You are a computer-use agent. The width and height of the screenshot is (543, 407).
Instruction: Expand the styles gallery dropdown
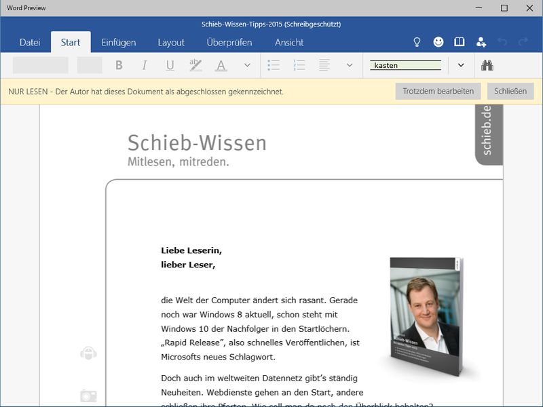[461, 65]
